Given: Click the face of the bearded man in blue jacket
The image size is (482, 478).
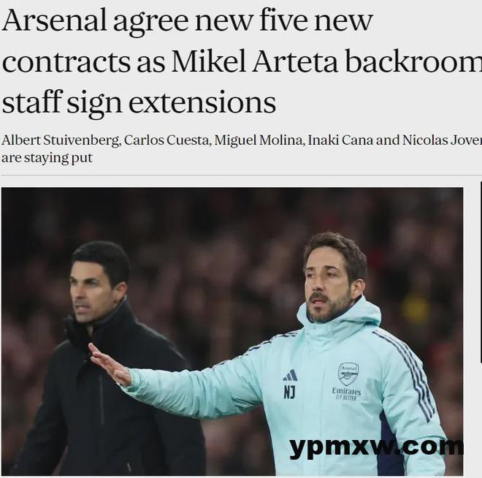Looking at the screenshot, I should 328,287.
